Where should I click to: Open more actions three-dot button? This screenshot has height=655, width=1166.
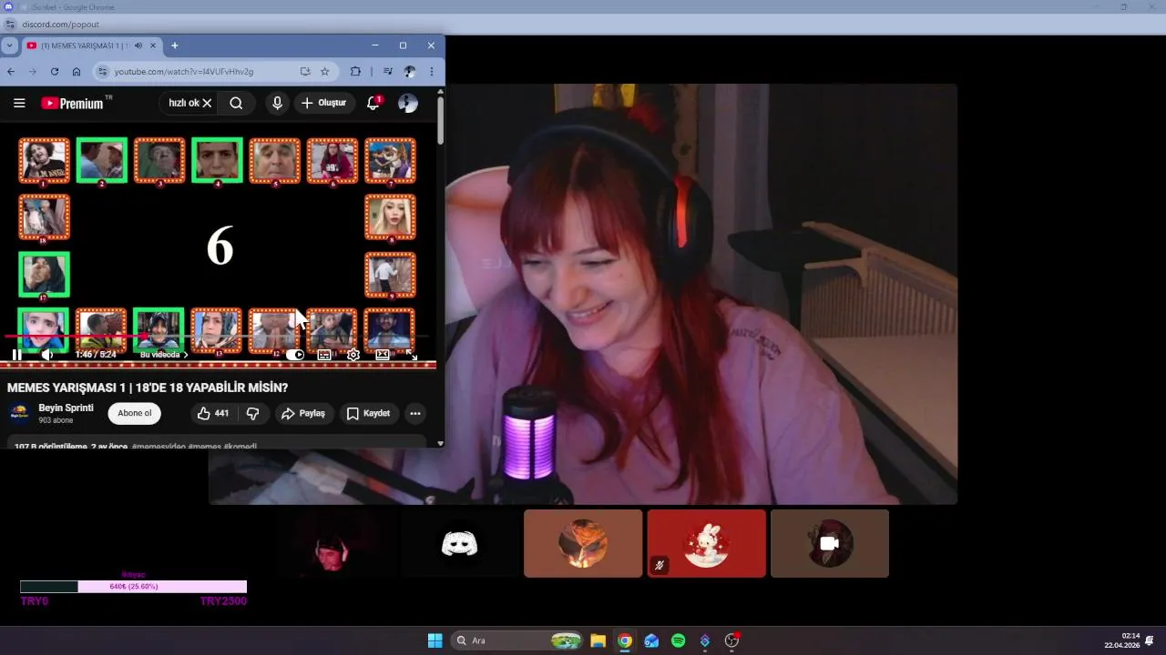[415, 413]
